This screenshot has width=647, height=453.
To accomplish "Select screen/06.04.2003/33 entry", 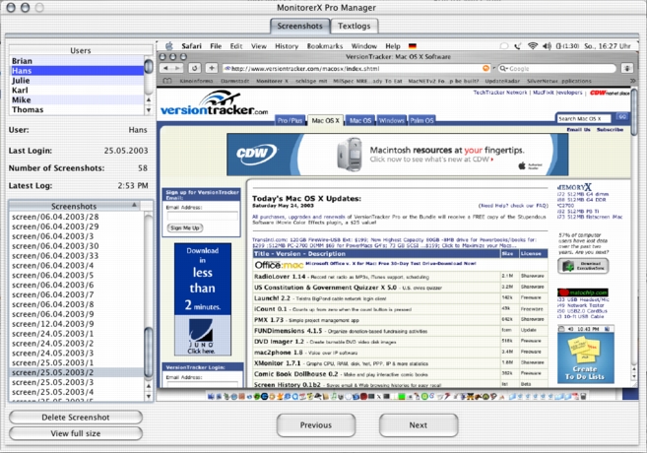I will pos(77,256).
